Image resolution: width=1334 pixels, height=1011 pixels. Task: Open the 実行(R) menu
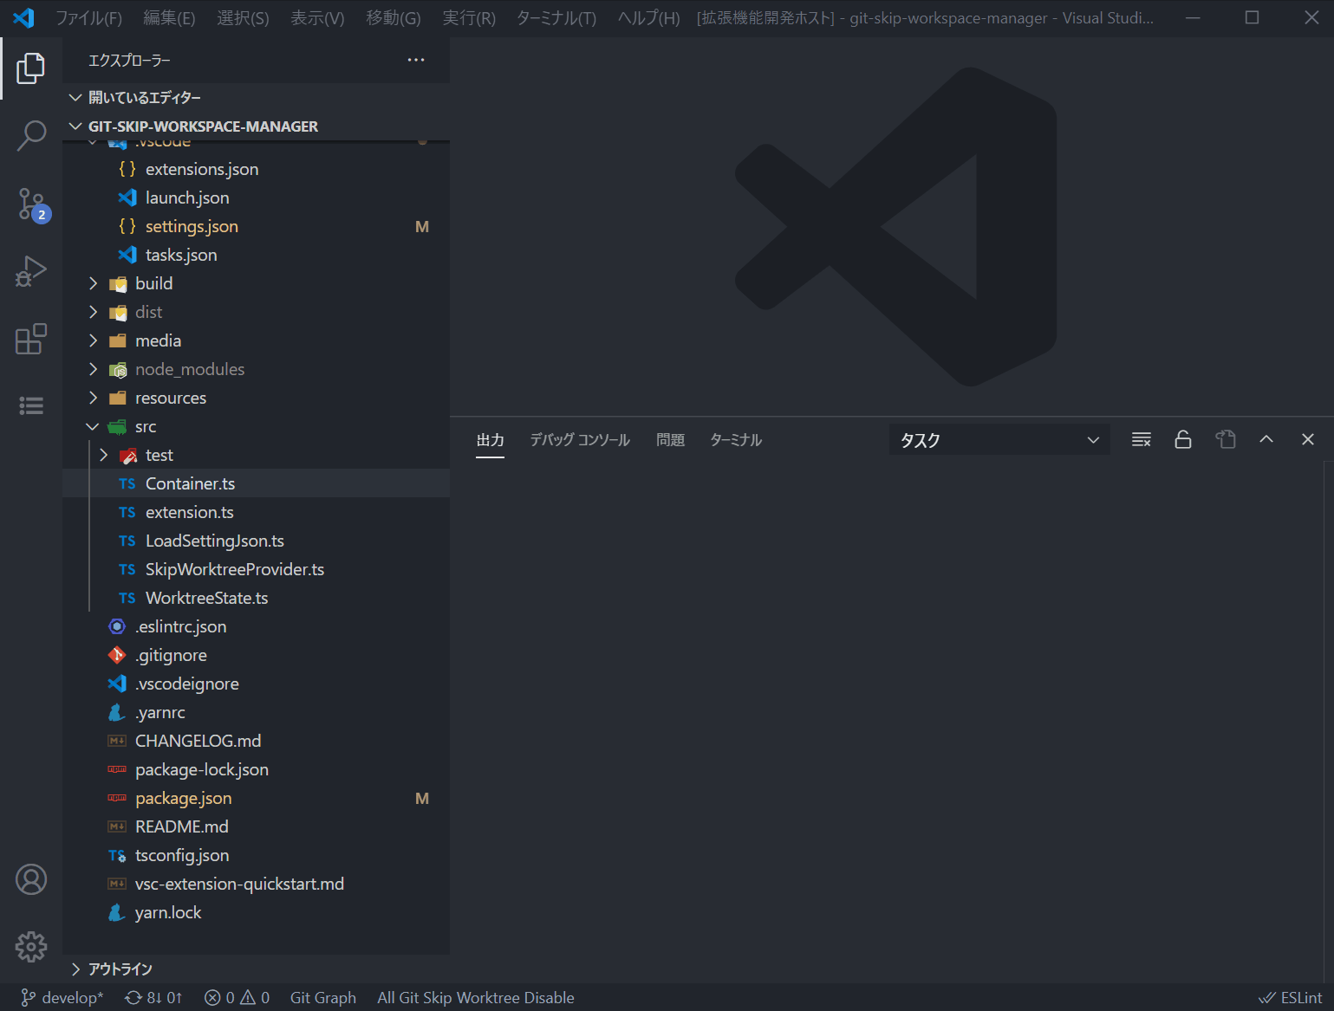coord(469,18)
